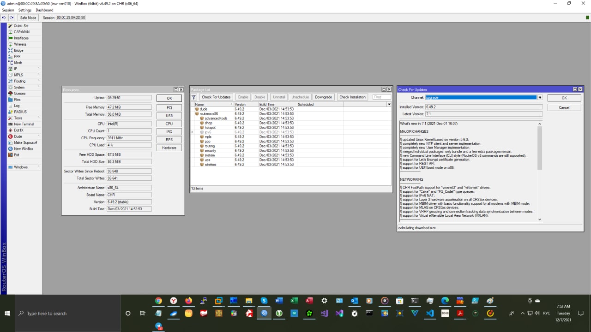Viewport: 591px width, 332px height.
Task: Click the Windows search box
Action: point(68,313)
